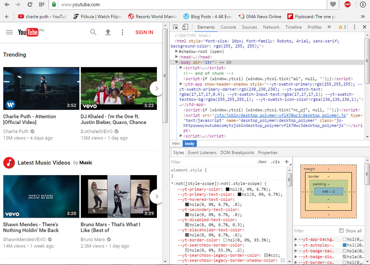Open DevTools customize three-dot menu

(x=354, y=27)
